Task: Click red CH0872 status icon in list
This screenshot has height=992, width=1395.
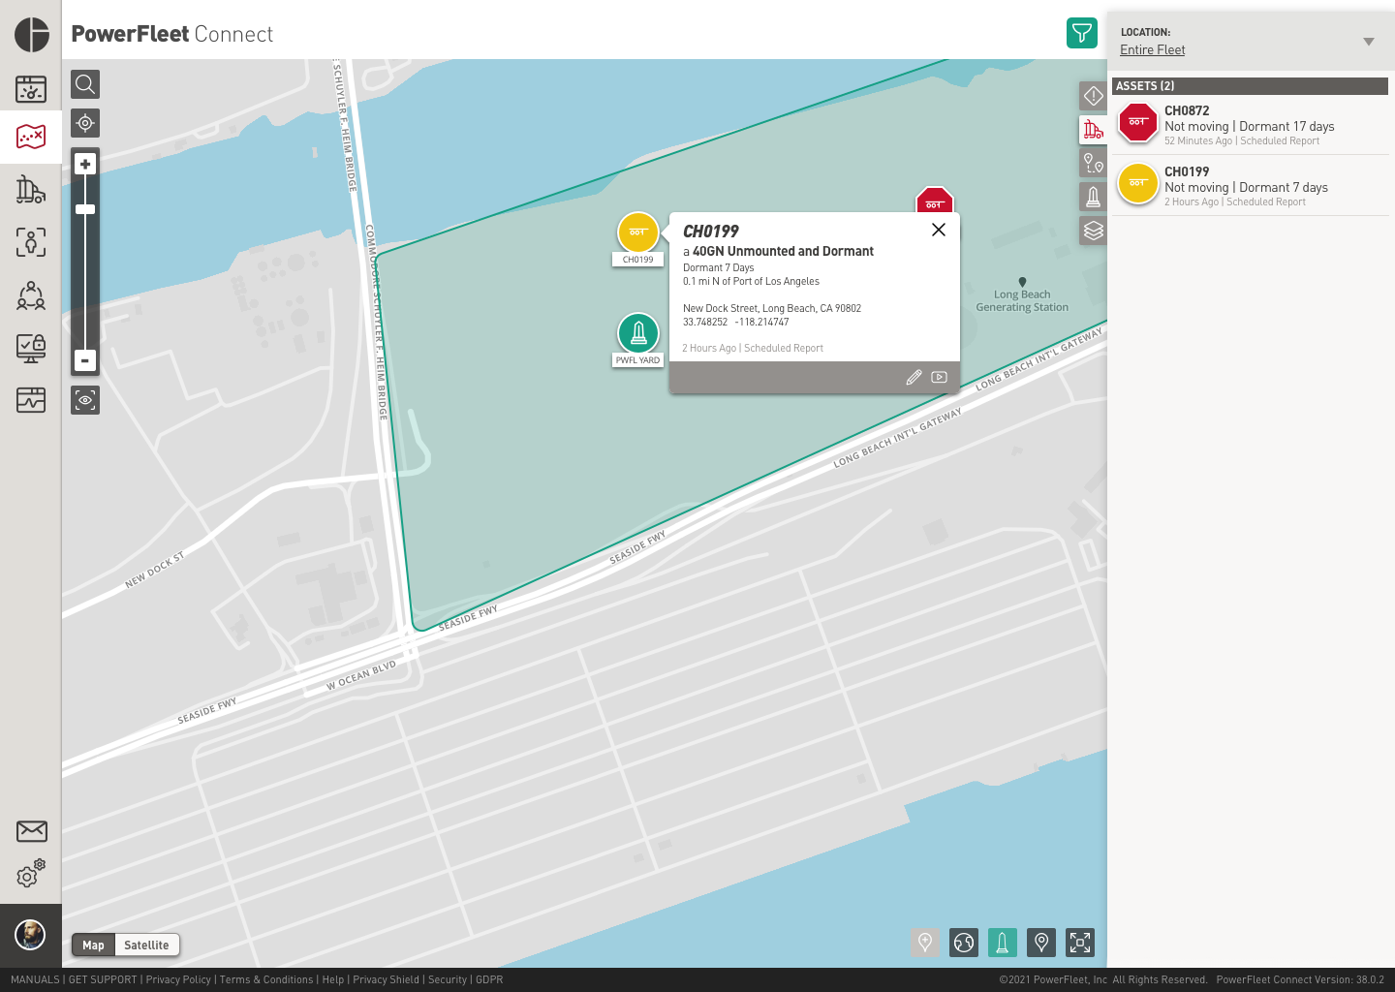Action: tap(1138, 123)
